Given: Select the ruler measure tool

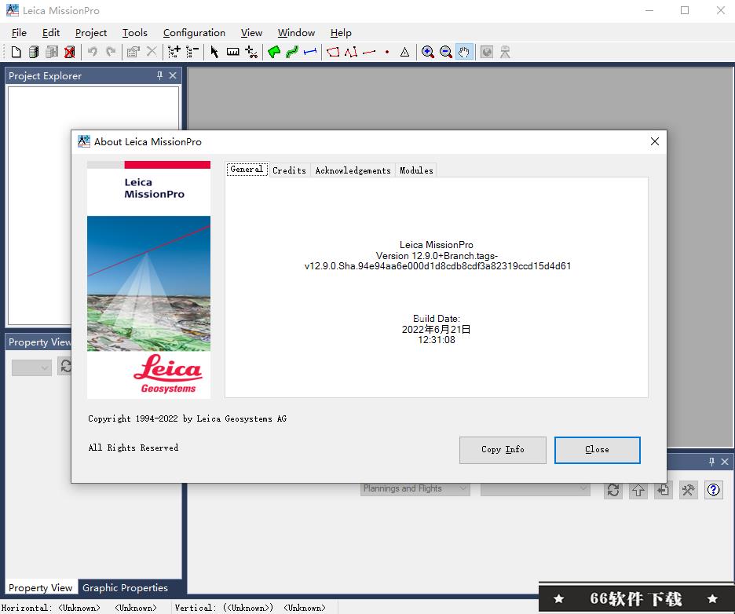Looking at the screenshot, I should tap(233, 52).
